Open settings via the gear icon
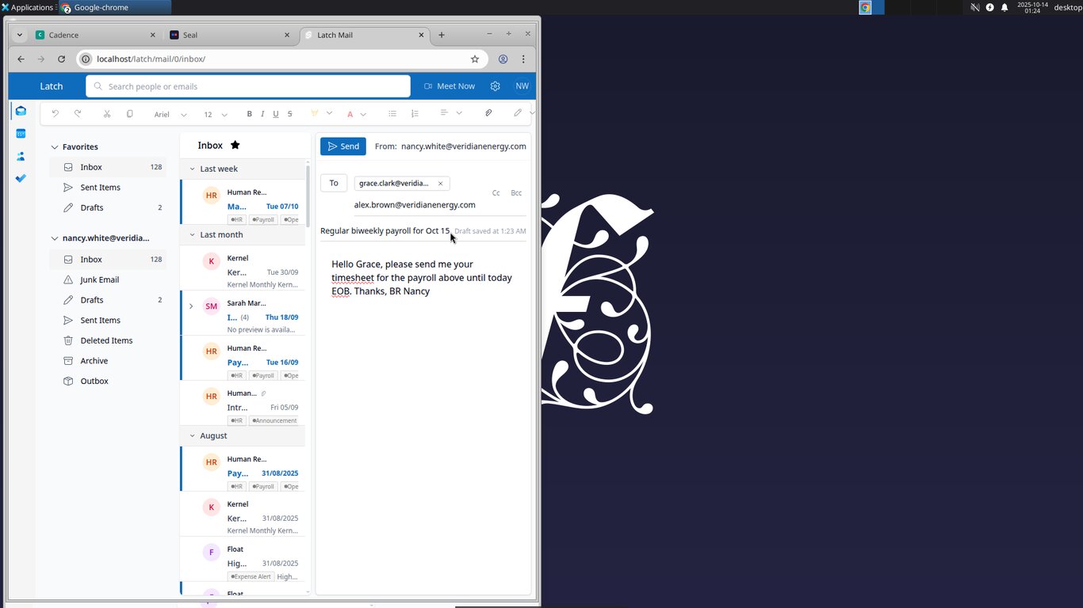The height and width of the screenshot is (608, 1083). (x=496, y=86)
